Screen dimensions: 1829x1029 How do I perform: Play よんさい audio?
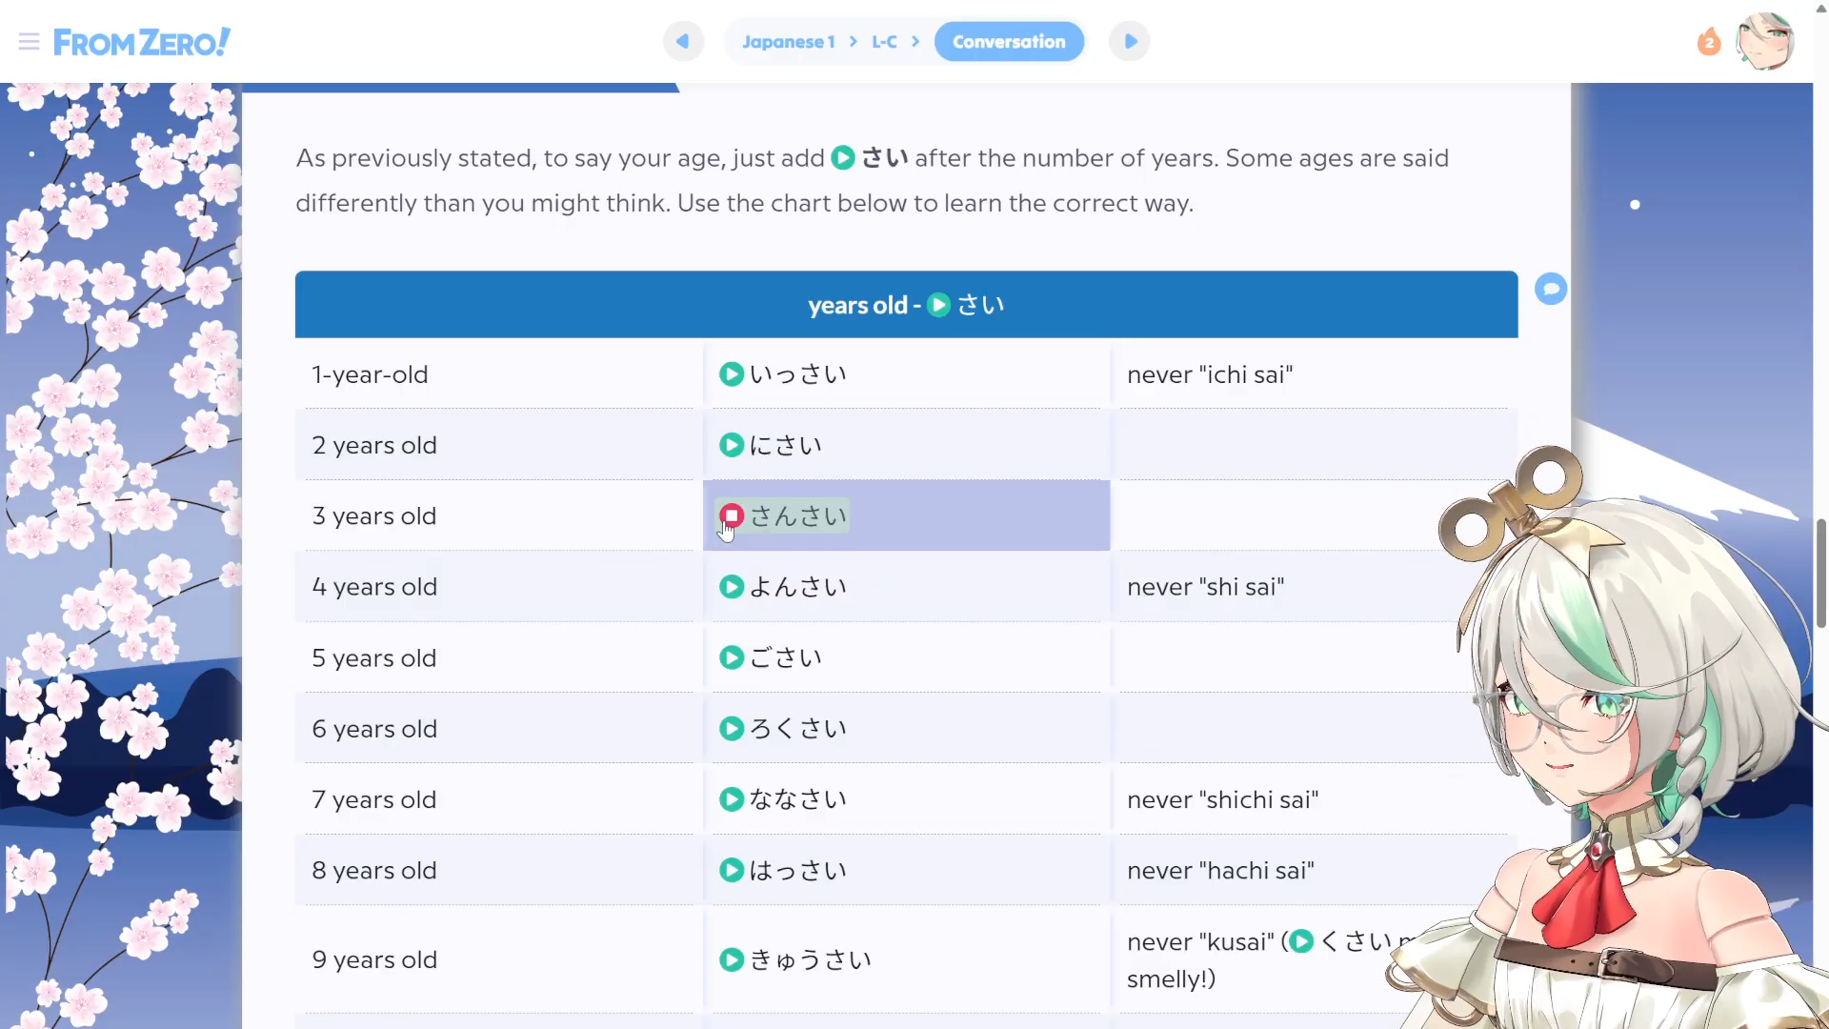(732, 587)
